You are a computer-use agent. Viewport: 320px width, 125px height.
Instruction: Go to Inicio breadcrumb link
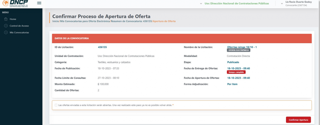(56, 21)
